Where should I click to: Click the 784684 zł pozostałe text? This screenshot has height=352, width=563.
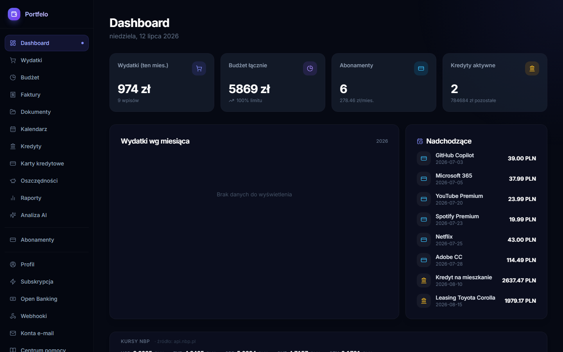pos(473,101)
